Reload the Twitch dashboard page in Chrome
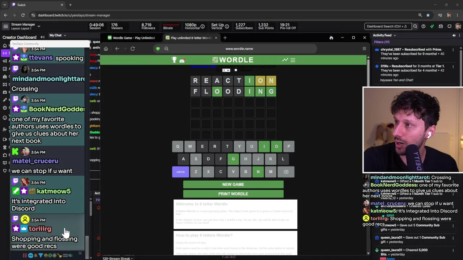This screenshot has height=260, width=463. point(23,15)
